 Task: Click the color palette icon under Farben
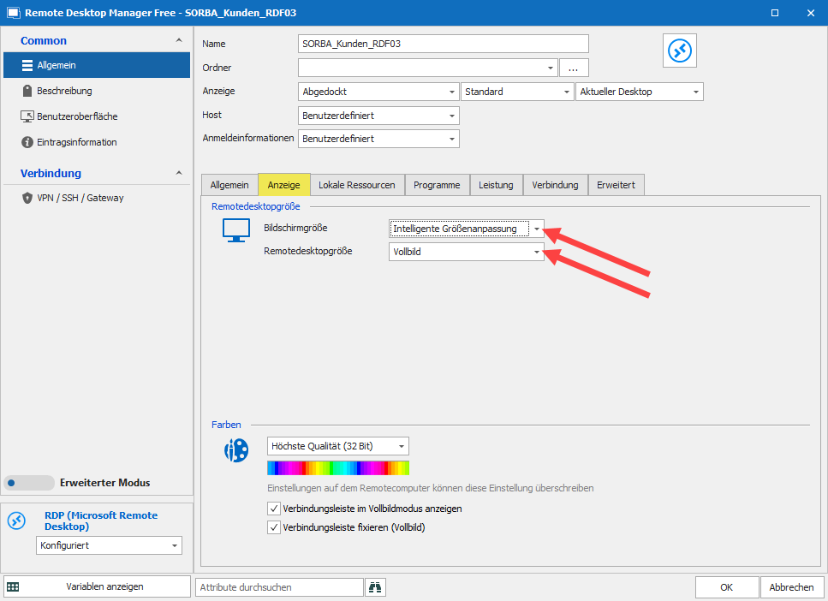(x=235, y=450)
